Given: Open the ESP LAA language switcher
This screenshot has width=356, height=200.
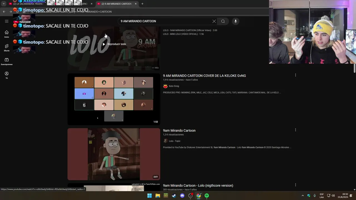Looking at the screenshot, I should 322,196.
